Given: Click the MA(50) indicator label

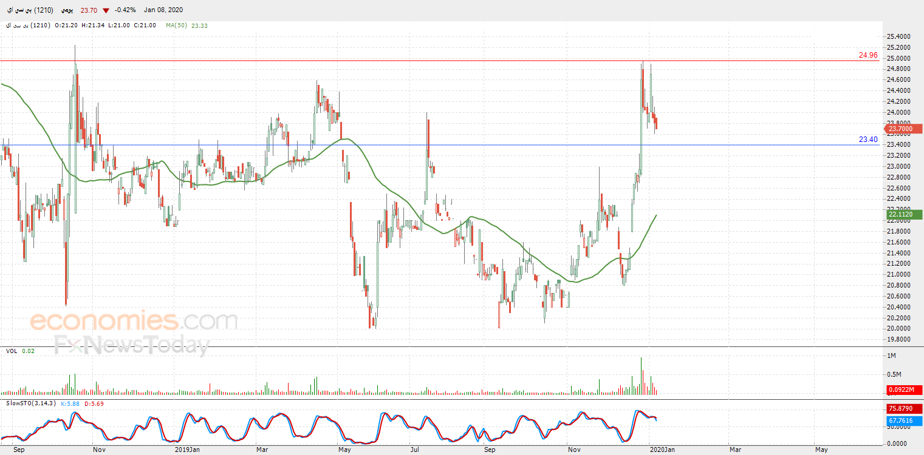Looking at the screenshot, I should (x=177, y=25).
